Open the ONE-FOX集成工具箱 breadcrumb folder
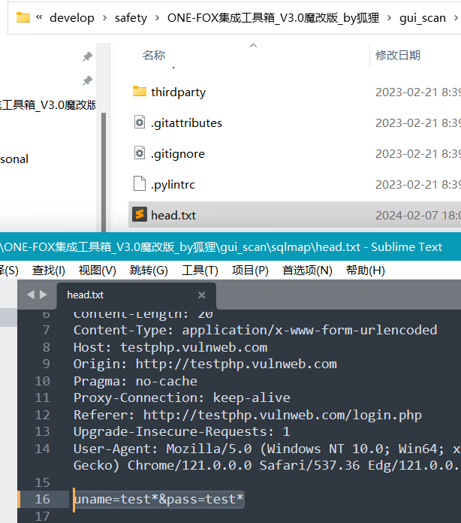Image resolution: width=461 pixels, height=523 pixels. coord(273,18)
